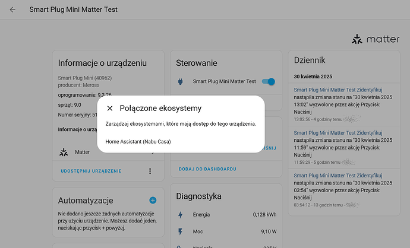Open the Energia 0,128 kWh row
Viewport: 410px width, 248px height.
[x=226, y=215]
